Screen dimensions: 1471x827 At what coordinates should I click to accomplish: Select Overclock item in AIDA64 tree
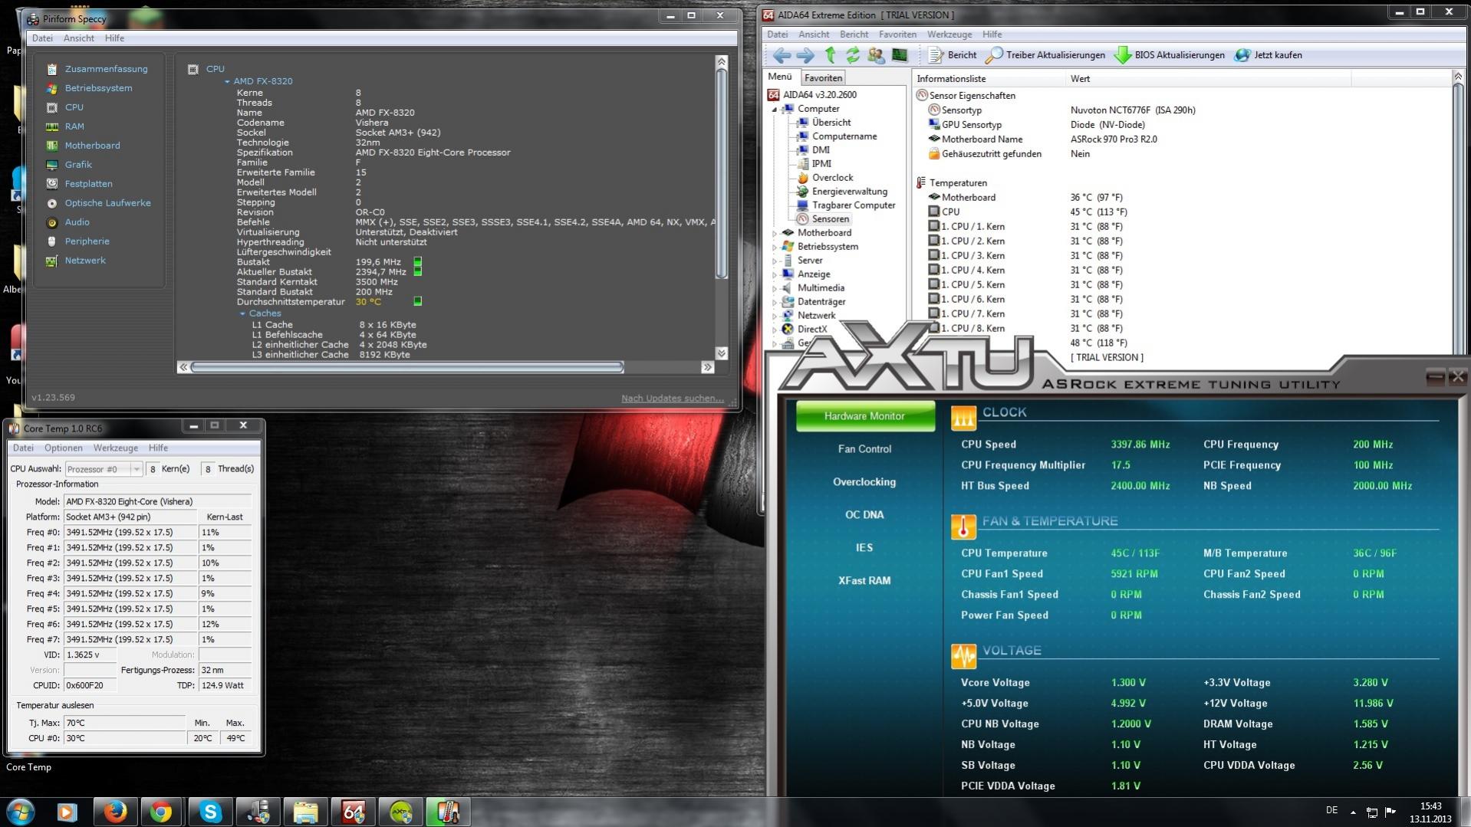[832, 178]
